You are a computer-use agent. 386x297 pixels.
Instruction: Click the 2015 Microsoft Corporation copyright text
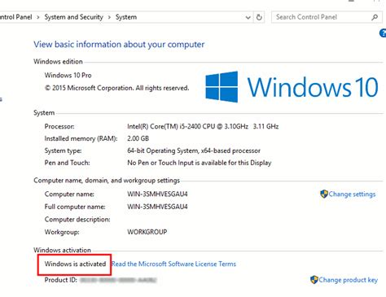116,88
